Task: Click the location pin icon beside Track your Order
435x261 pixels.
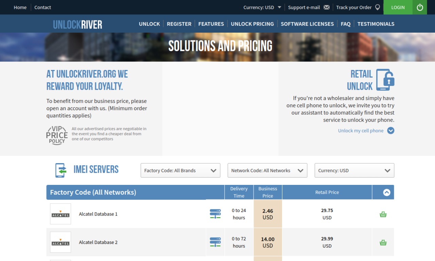Action: point(378,7)
